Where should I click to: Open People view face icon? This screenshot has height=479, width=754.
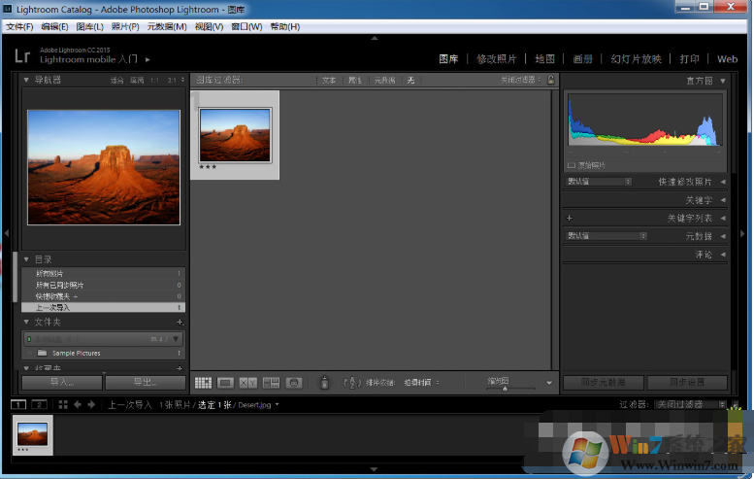[294, 383]
